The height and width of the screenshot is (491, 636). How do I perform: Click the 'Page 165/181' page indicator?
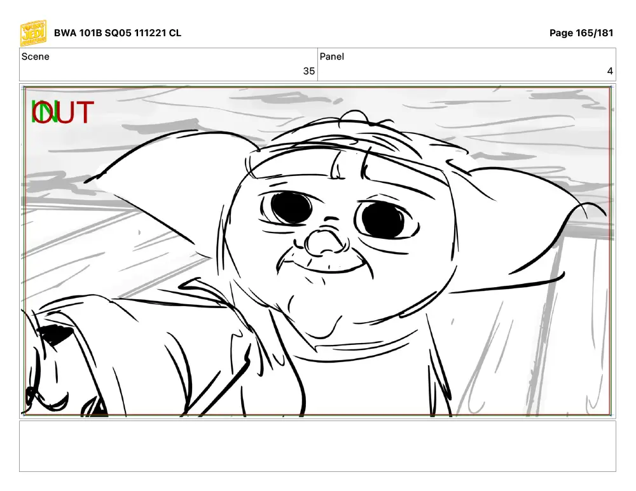581,33
